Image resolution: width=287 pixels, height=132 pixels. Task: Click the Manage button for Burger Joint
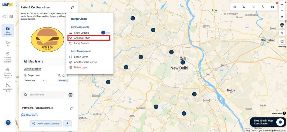(x=63, y=80)
